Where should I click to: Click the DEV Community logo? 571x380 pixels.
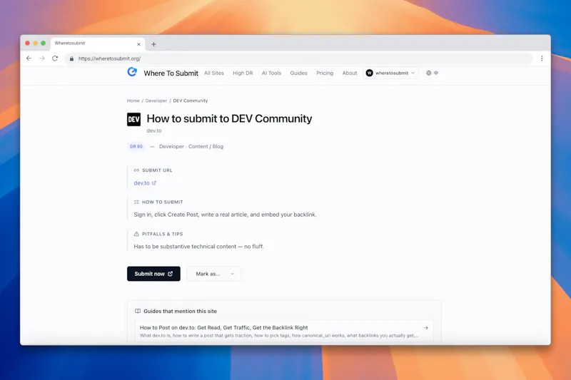point(133,119)
